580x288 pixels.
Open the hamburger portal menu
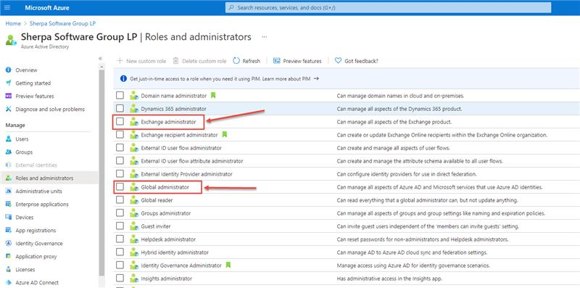[x=7, y=7]
